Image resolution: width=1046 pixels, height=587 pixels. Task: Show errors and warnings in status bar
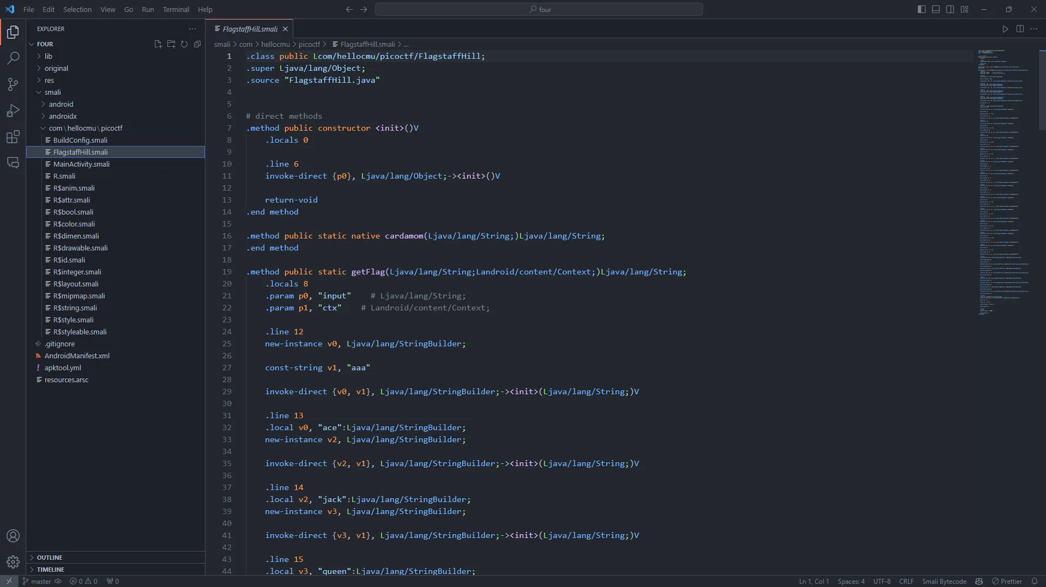click(83, 581)
